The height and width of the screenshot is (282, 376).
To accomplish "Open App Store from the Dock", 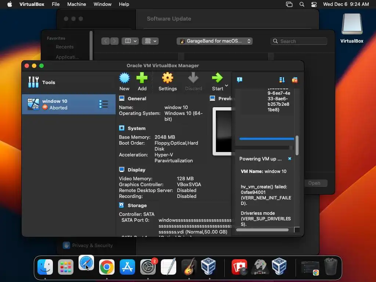I will [x=127, y=267].
